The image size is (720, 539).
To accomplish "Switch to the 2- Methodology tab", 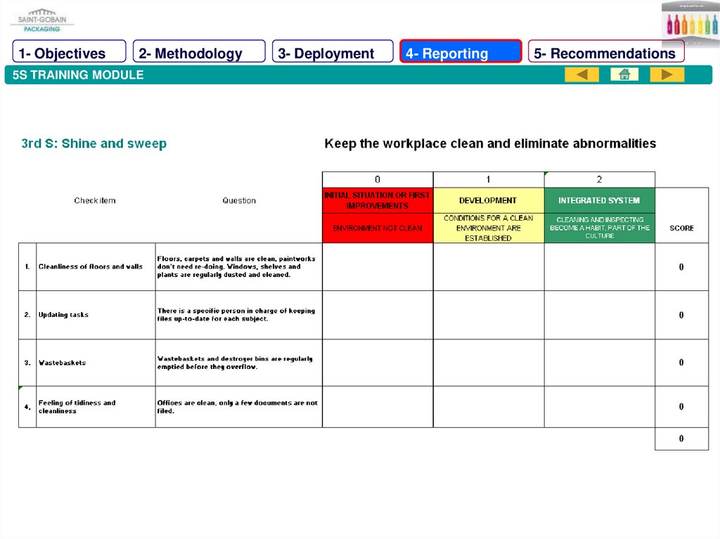I will pyautogui.click(x=199, y=53).
